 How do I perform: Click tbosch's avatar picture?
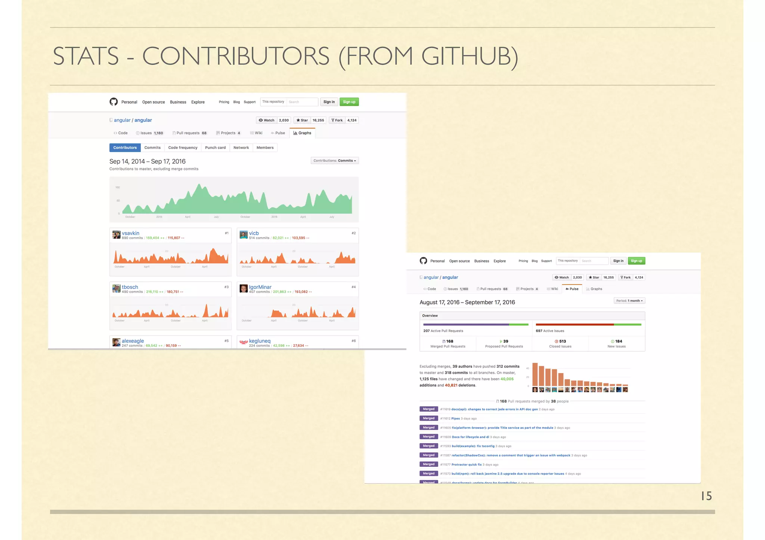[x=117, y=288]
